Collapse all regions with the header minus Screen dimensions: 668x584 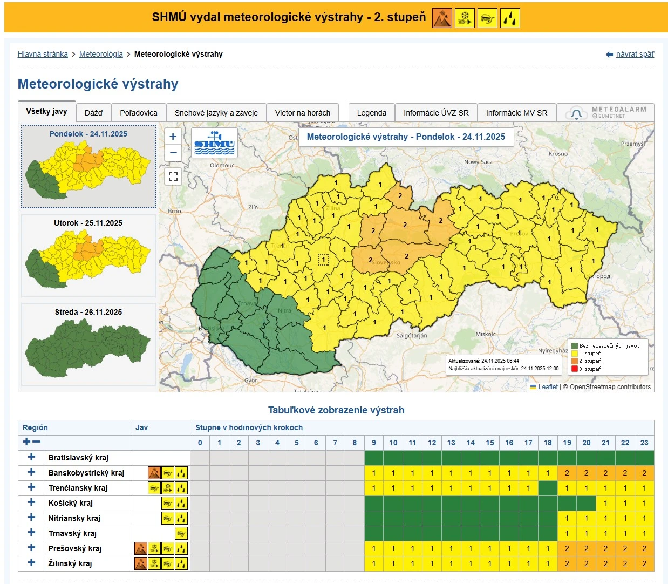click(36, 442)
